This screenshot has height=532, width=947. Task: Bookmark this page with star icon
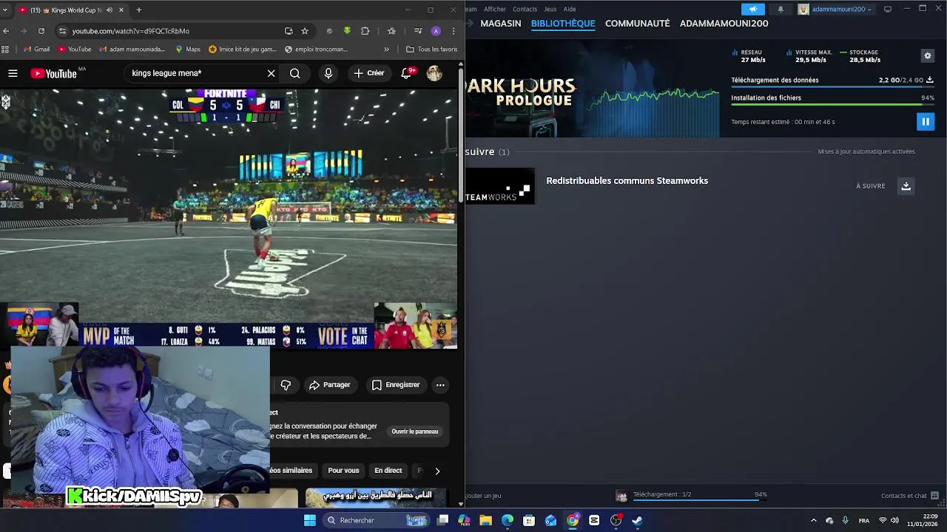coord(304,31)
